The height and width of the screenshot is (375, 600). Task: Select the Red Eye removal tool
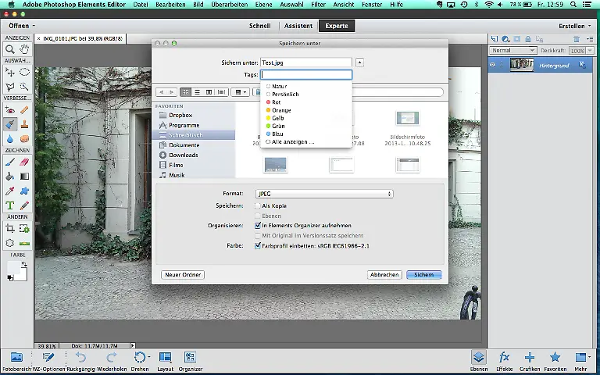pyautogui.click(x=10, y=110)
